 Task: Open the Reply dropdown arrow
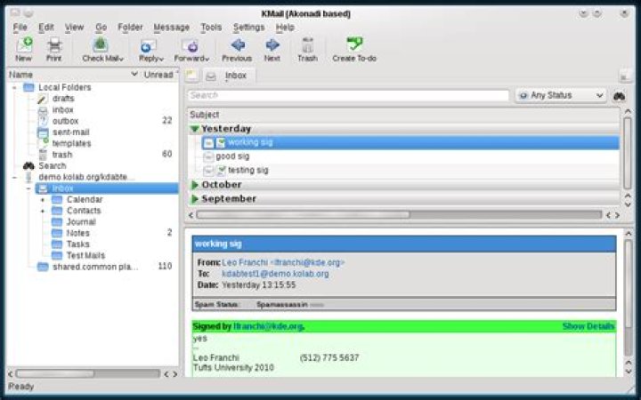(x=161, y=60)
